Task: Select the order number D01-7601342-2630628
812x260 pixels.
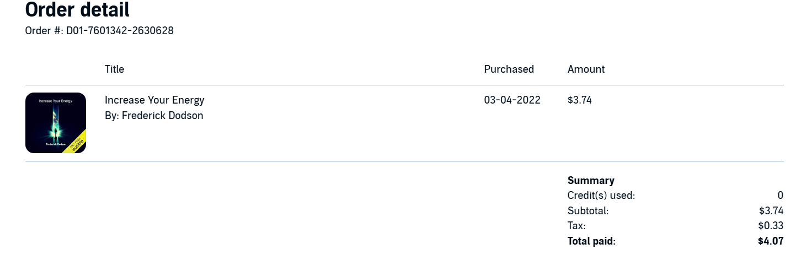Action: coord(120,31)
